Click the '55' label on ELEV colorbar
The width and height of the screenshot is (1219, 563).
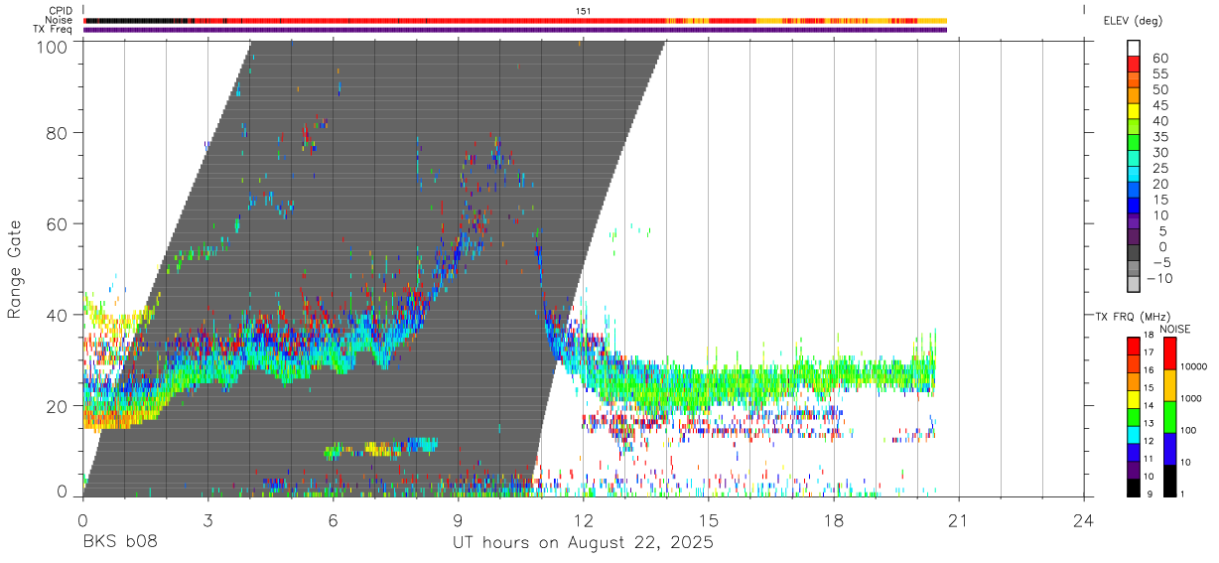[1159, 74]
